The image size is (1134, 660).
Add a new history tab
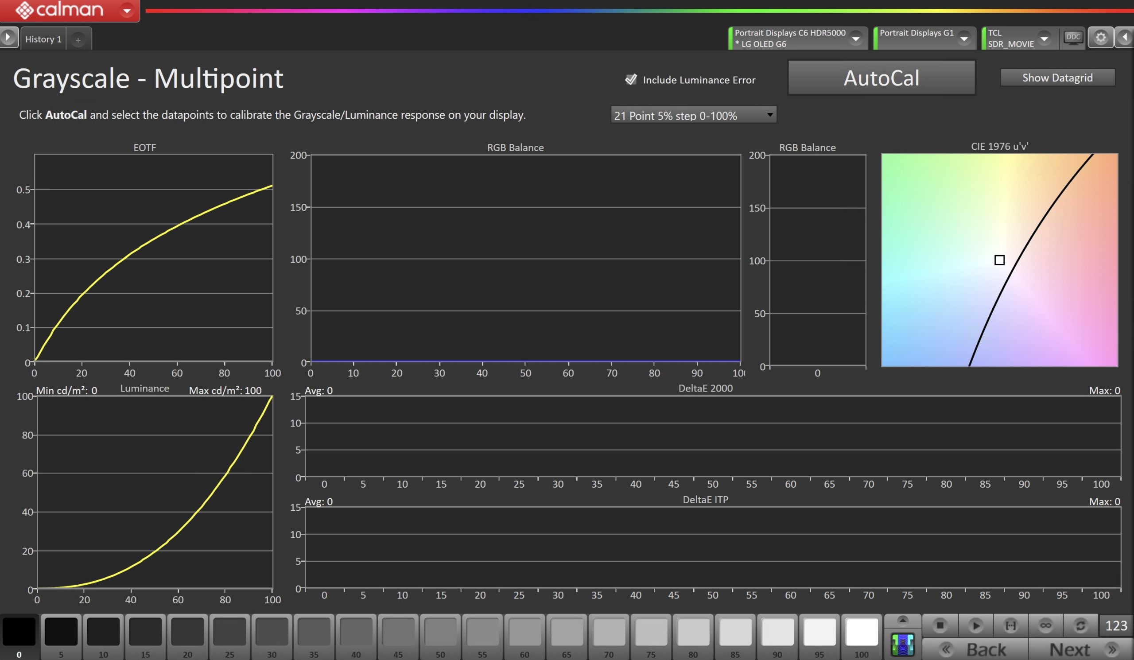78,39
